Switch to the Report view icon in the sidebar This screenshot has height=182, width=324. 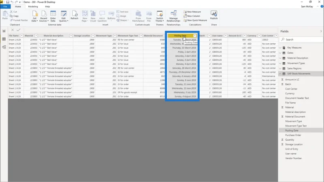point(4,31)
